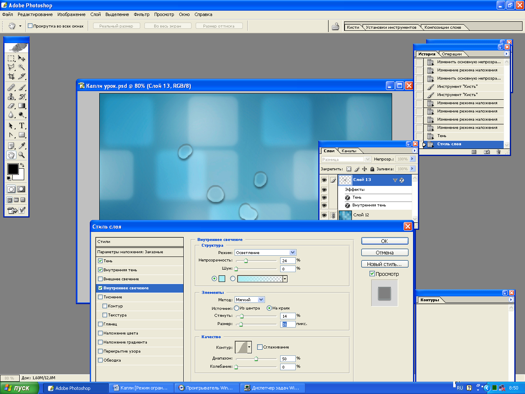This screenshot has width=525, height=394.
Task: Select the Path Selection tool
Action: point(11,126)
